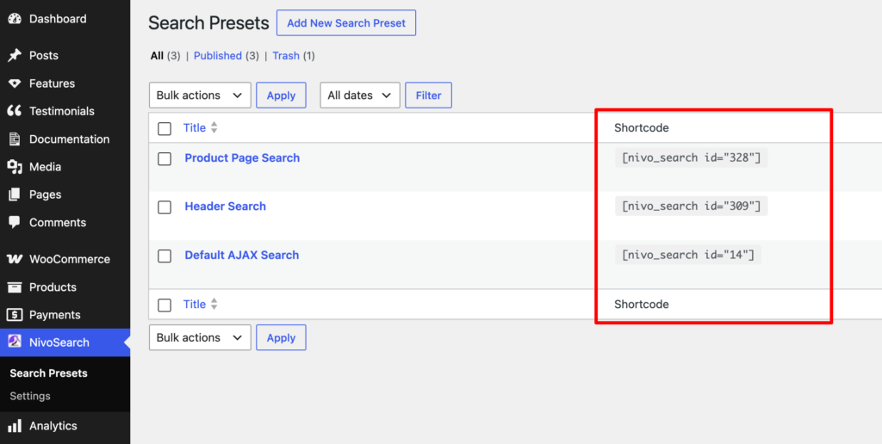Open the Header Search preset
Viewport: 882px width, 444px height.
click(225, 207)
